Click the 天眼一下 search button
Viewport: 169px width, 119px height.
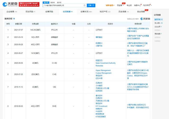pyautogui.click(x=92, y=5)
